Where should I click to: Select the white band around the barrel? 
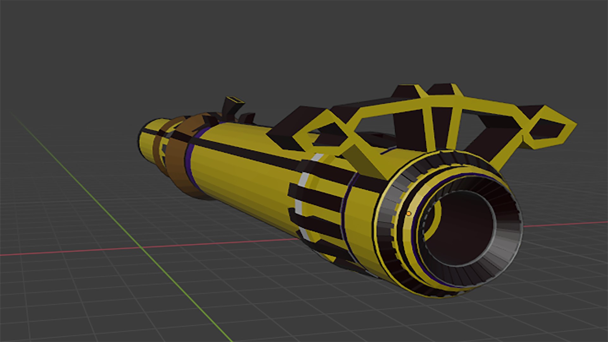coord(303,196)
